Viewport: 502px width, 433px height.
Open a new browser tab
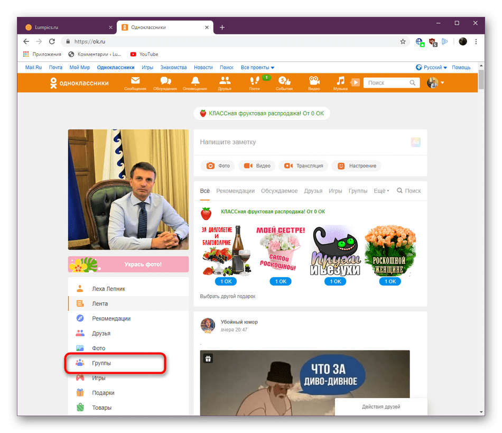[x=222, y=27]
